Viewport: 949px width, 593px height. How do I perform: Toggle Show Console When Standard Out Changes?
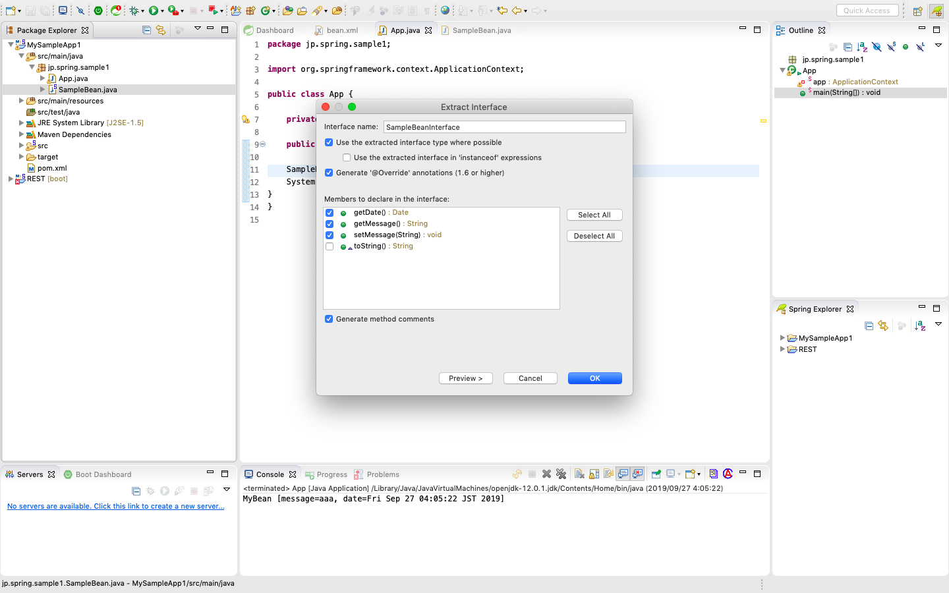[x=623, y=474]
